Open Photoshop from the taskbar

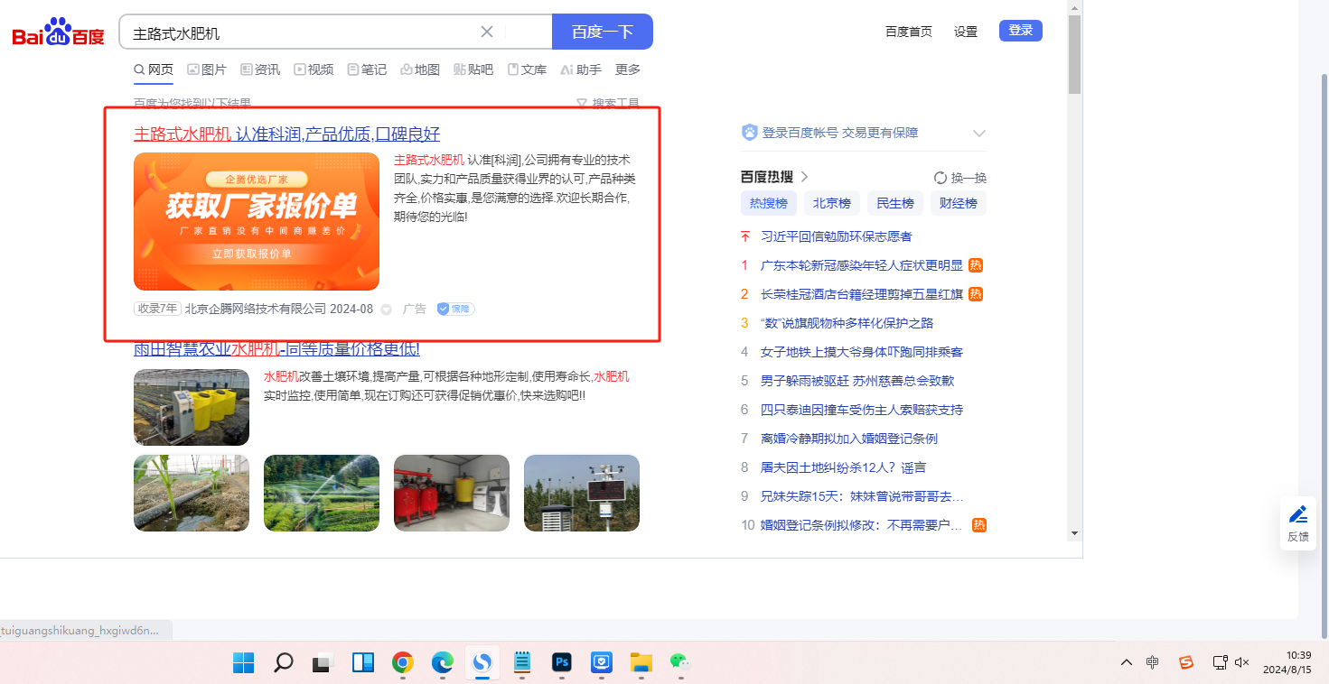pos(562,662)
